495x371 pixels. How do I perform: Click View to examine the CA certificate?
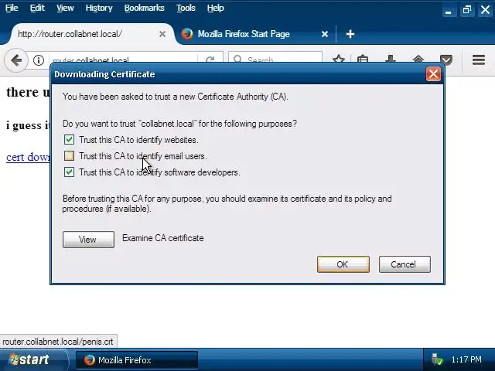[88, 240]
